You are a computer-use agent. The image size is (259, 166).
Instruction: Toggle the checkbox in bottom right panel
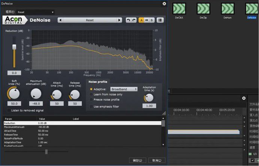253,160
